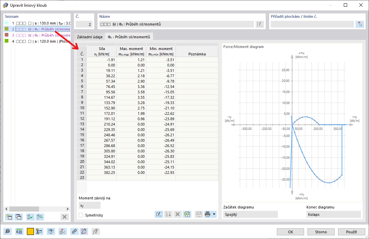Image resolution: width=369 pixels, height=239 pixels.
Task: Edit diagram row with pencil icon
Action: click(x=159, y=214)
